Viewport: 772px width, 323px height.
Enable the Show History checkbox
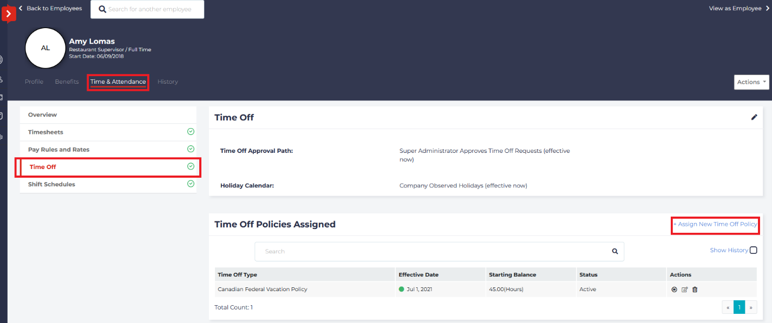753,250
